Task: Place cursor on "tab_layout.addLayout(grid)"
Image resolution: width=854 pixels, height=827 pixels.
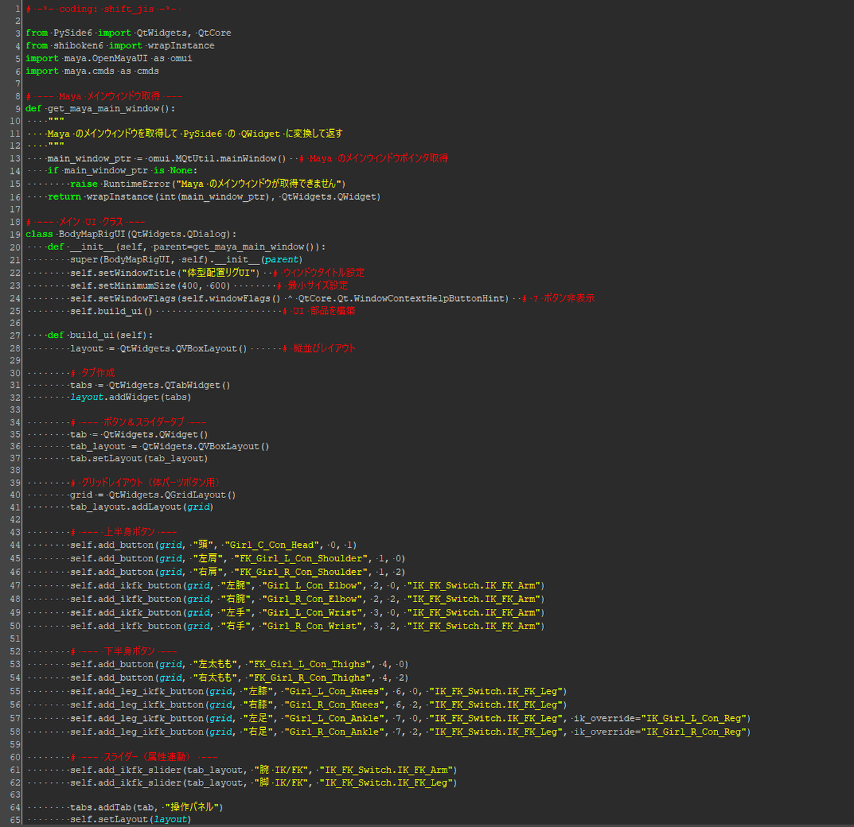Action: (142, 507)
